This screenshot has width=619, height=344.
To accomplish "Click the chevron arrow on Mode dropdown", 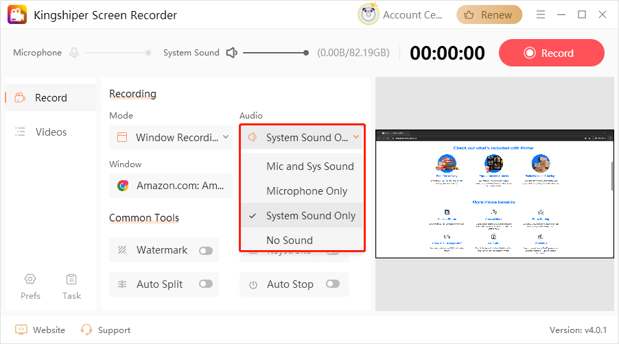I will click(226, 137).
